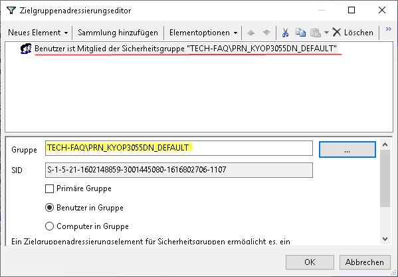
Task: Click the paste clipboard icon
Action: coord(316,33)
